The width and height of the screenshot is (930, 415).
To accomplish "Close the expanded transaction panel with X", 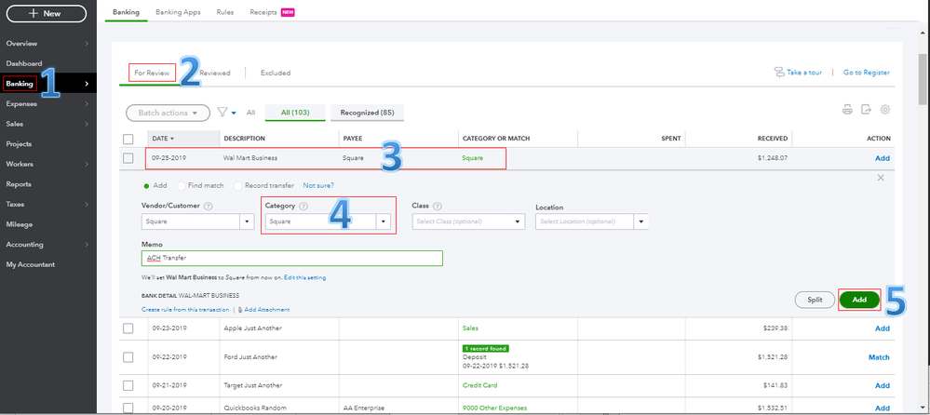I will click(x=881, y=178).
